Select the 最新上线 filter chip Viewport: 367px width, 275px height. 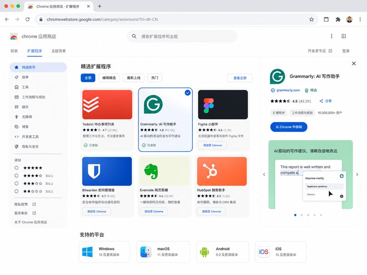coord(133,78)
